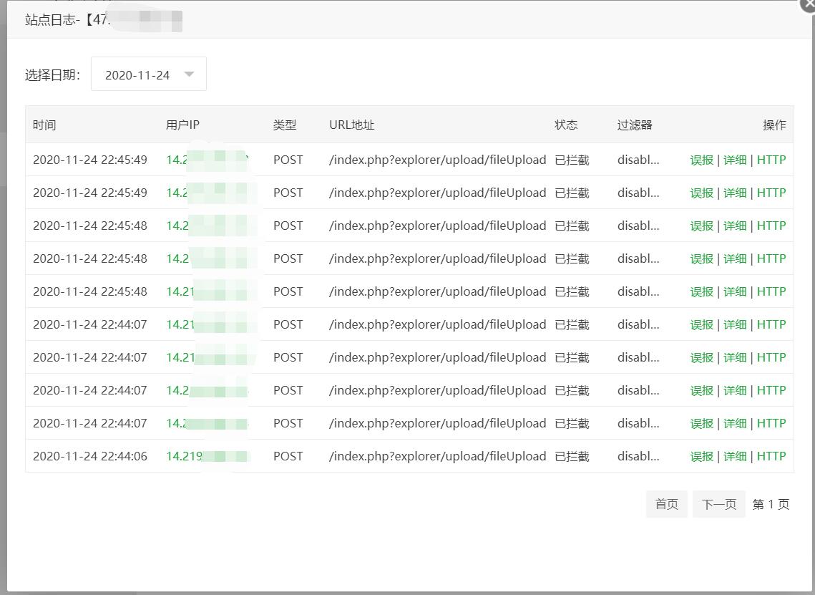
Task: Click HTTP link in the first row
Action: coord(771,160)
